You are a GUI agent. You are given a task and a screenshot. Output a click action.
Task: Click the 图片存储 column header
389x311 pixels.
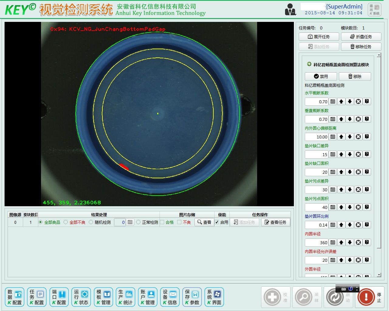[x=187, y=215]
